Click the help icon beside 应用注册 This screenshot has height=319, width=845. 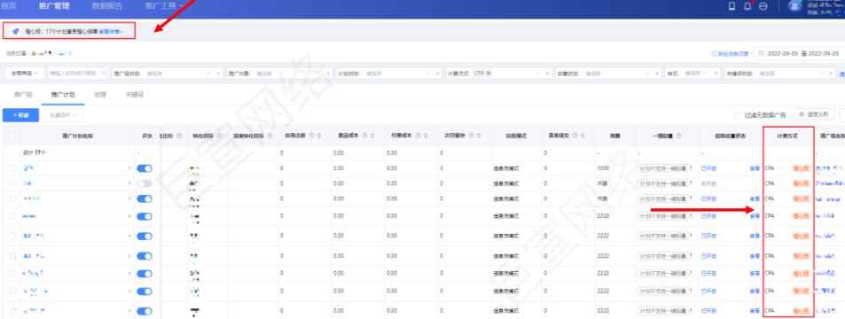311,136
